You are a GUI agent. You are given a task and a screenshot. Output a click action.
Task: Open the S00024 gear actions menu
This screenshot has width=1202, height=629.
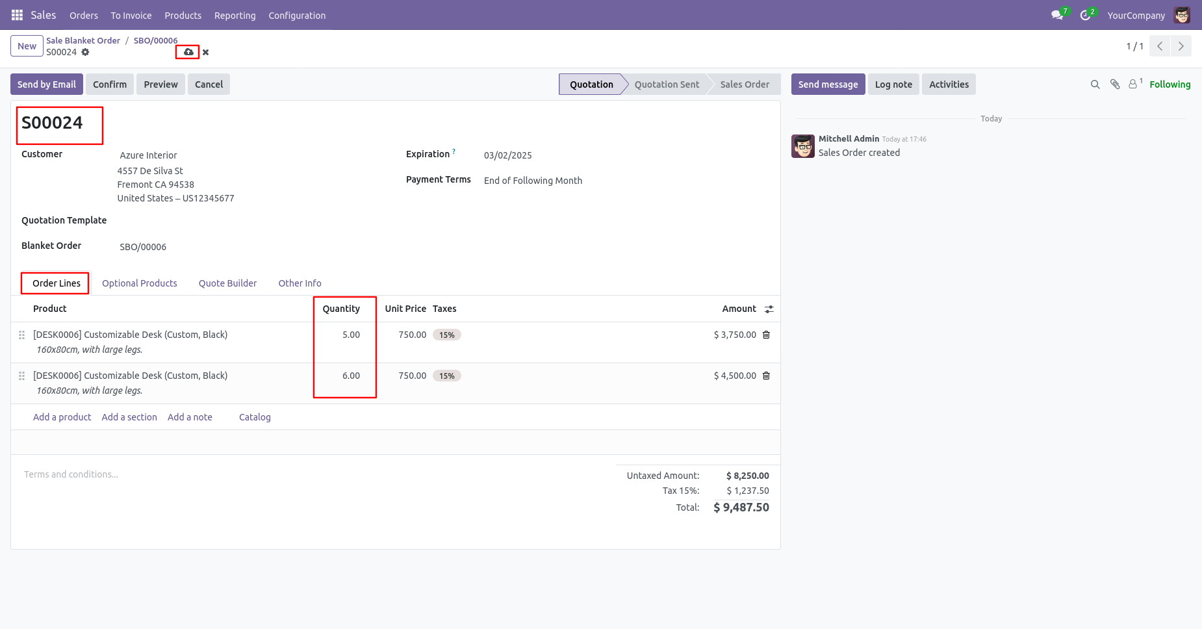[85, 52]
